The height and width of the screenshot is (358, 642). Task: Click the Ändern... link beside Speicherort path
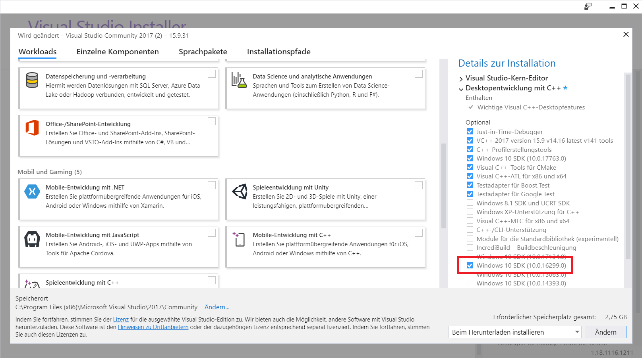(217, 307)
